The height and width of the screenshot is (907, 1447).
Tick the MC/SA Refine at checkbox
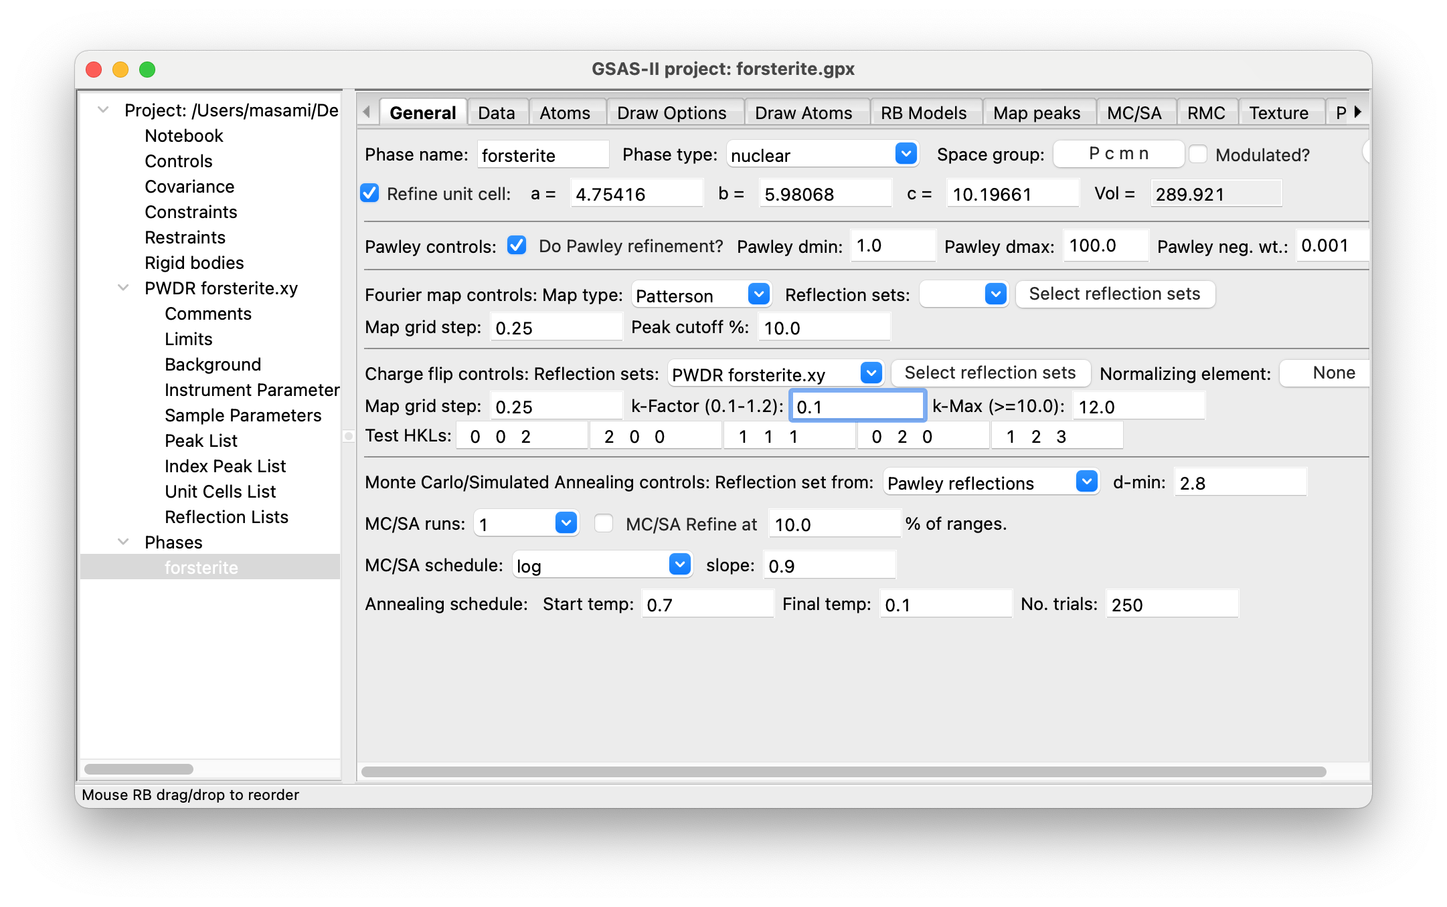[x=604, y=524]
